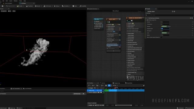Switch to the Niagara Log tab
Screen dimensions: 194x109
tap(116, 83)
